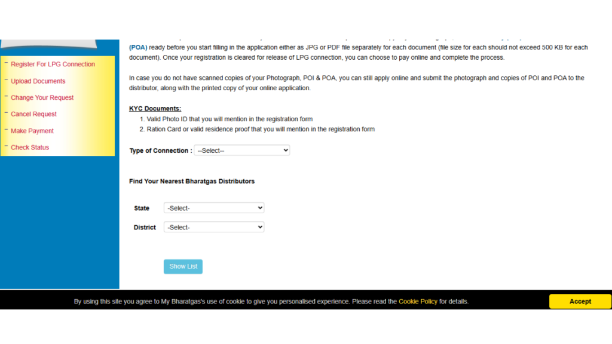Click the State field label
612x344 pixels.
click(142, 208)
